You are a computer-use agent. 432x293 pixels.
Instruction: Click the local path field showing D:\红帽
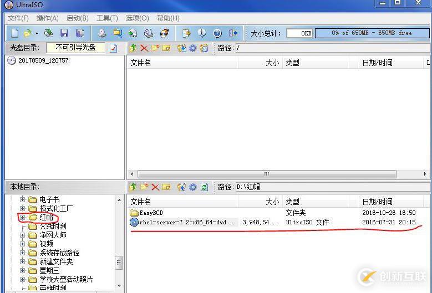(x=332, y=187)
